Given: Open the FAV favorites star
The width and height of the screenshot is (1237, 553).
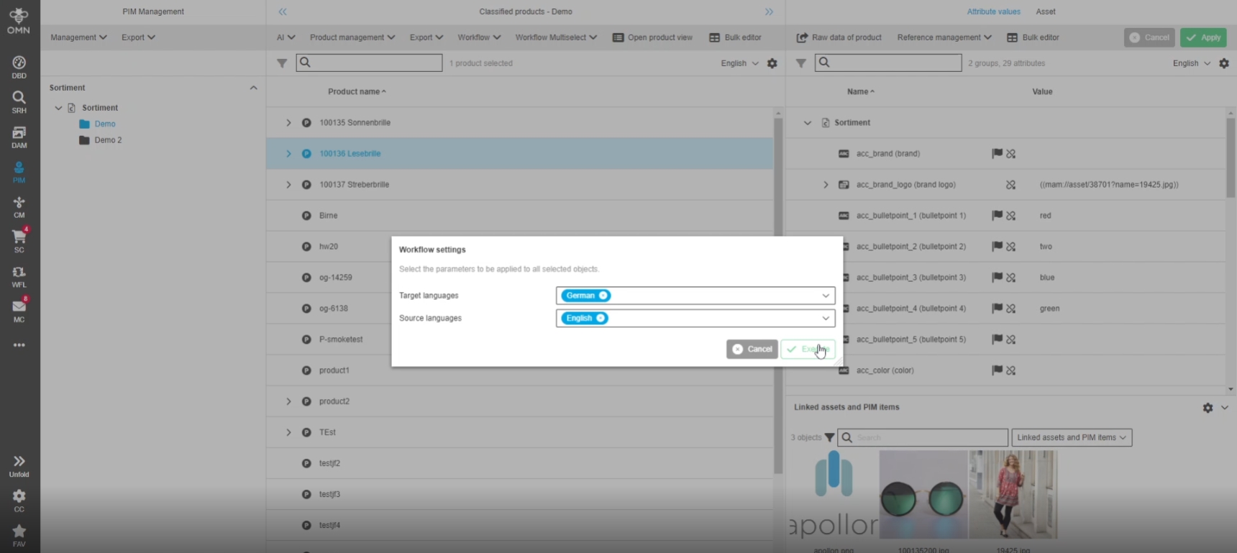Looking at the screenshot, I should 19,536.
